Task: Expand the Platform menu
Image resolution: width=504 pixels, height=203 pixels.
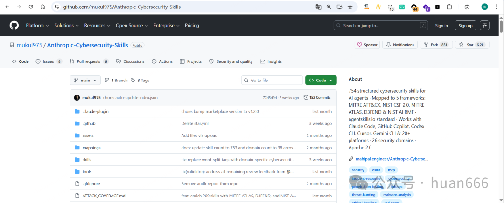Action: (x=37, y=25)
